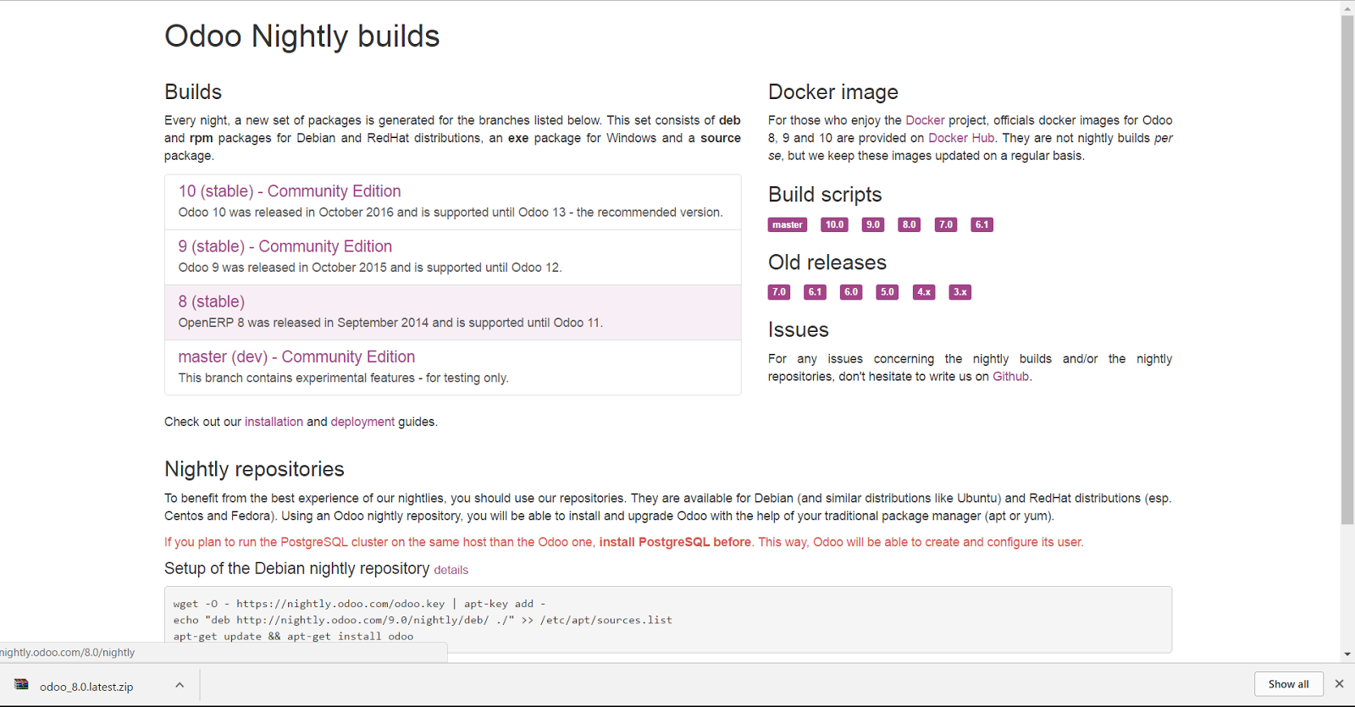Click the odoo_8.0.latest.zip archive file icon
Viewport: 1355px width, 707px height.
tap(22, 685)
